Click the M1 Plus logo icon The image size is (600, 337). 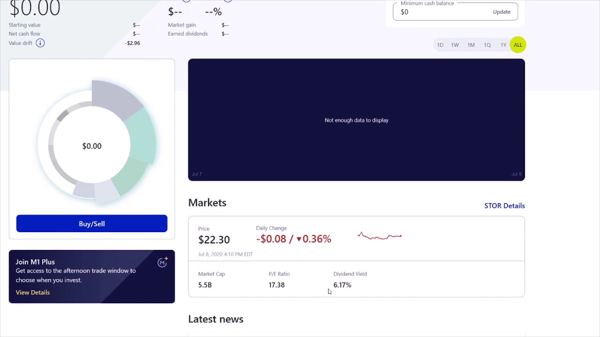(162, 263)
